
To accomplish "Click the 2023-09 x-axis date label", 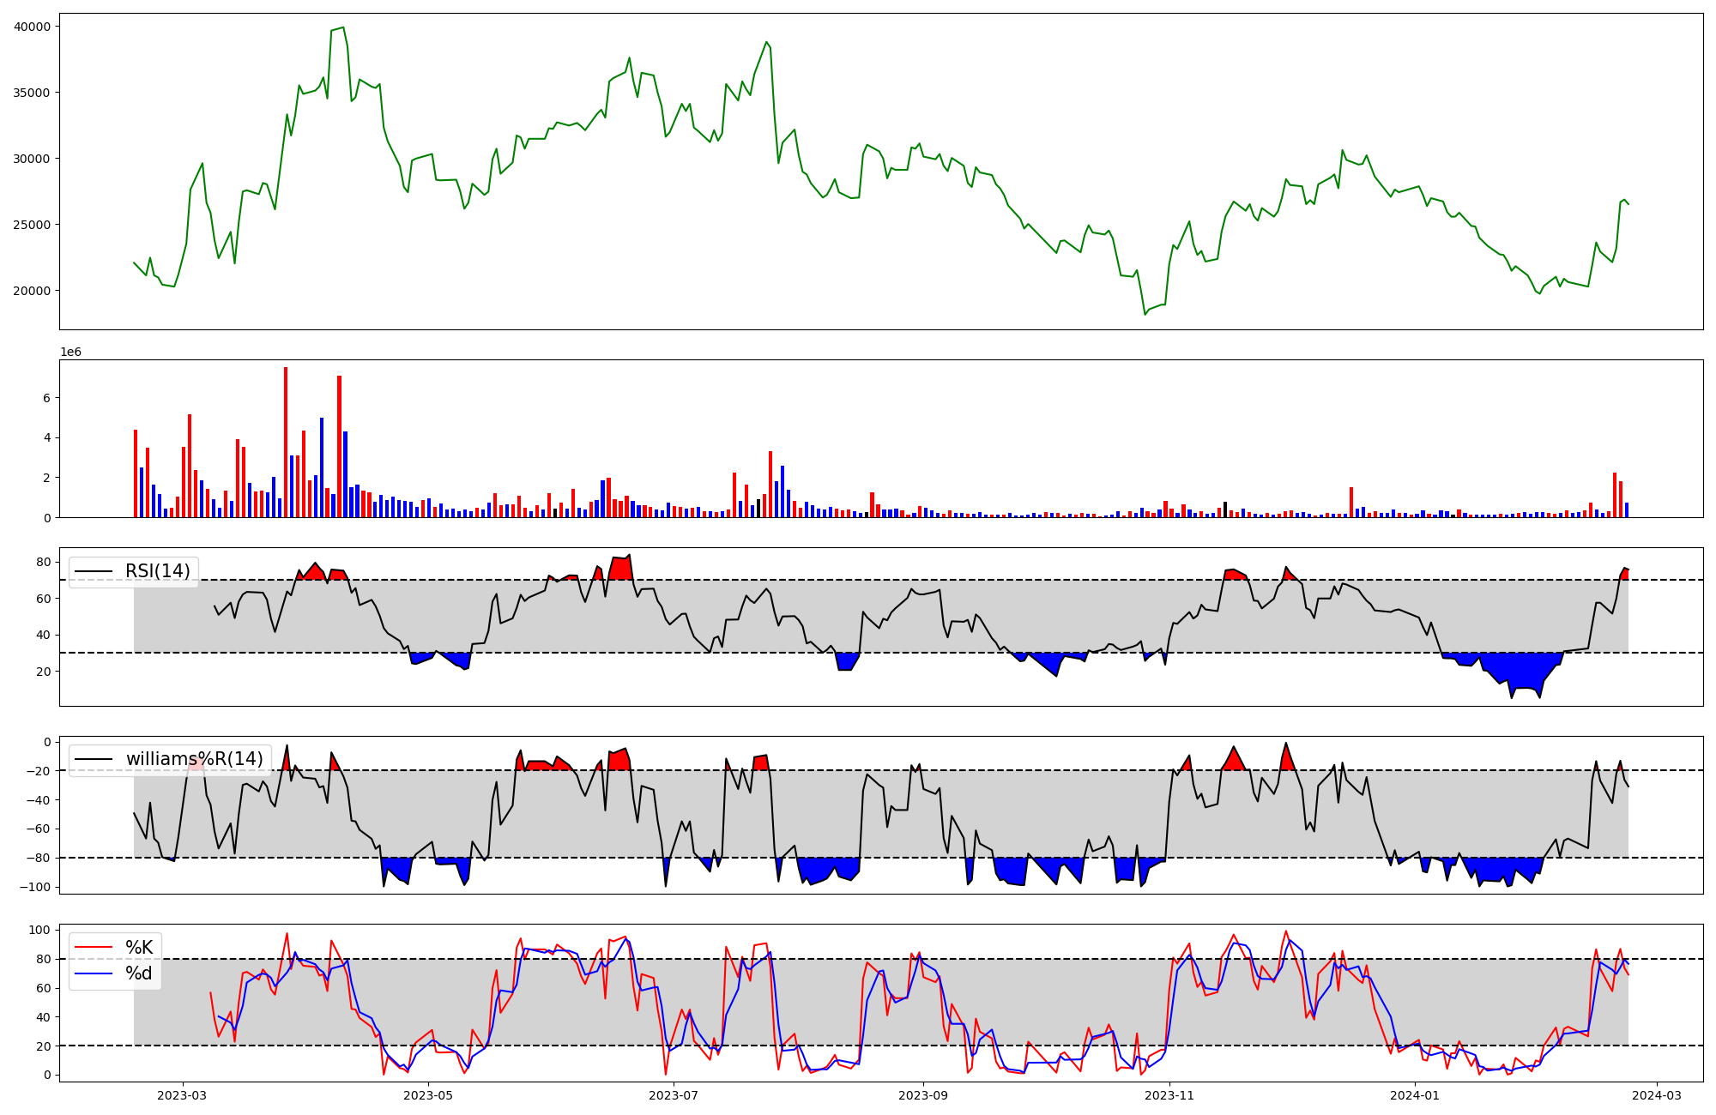I will coord(923,1095).
